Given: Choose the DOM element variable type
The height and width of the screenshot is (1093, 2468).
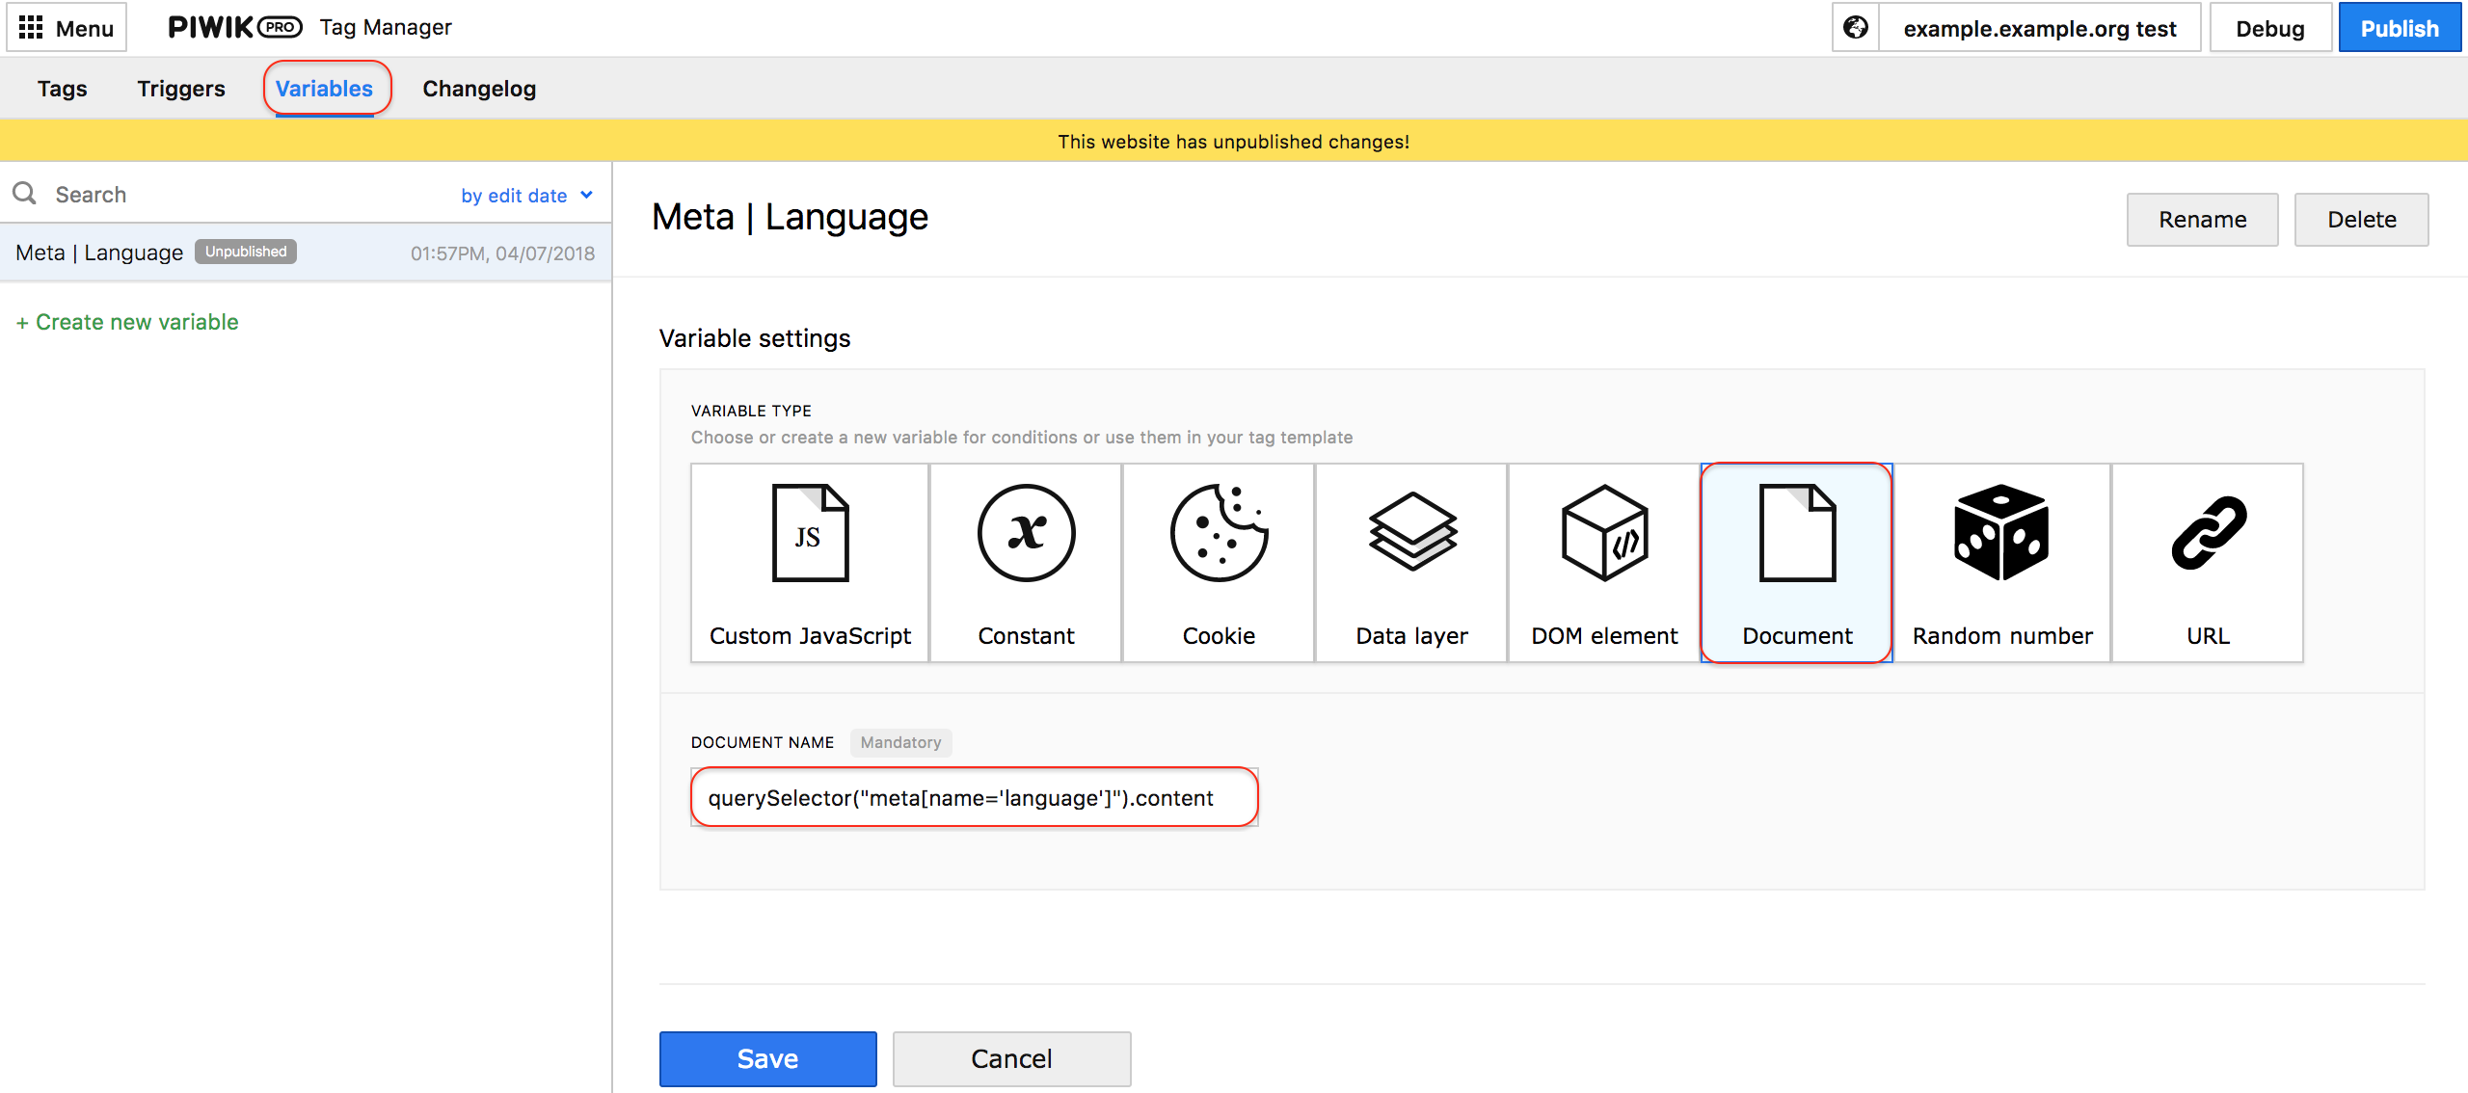Looking at the screenshot, I should point(1604,563).
